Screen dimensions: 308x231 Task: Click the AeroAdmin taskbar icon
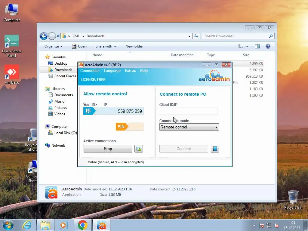[101, 225]
